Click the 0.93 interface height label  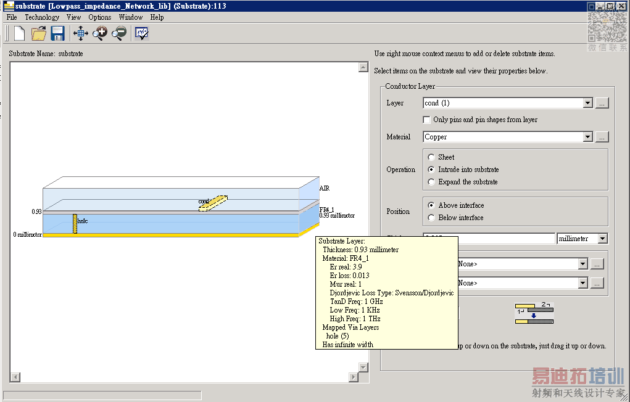[36, 211]
